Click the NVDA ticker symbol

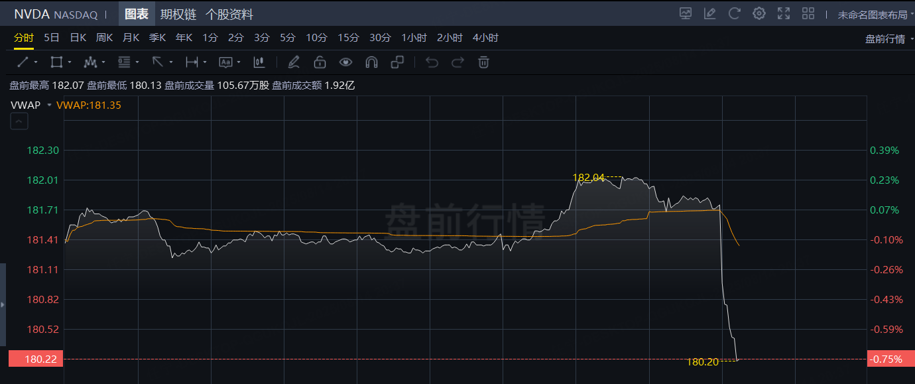[32, 14]
